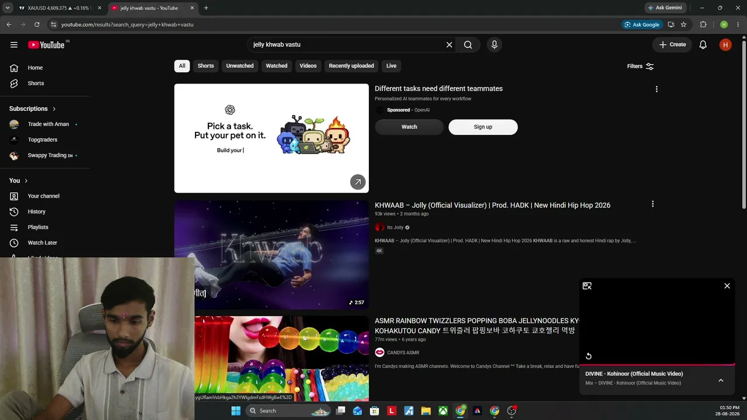This screenshot has height=420, width=747.
Task: Open the Chrome profile avatar
Action: (724, 24)
